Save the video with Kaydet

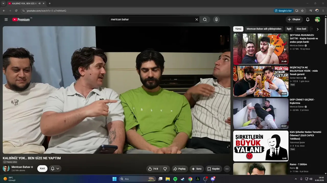[214, 169]
